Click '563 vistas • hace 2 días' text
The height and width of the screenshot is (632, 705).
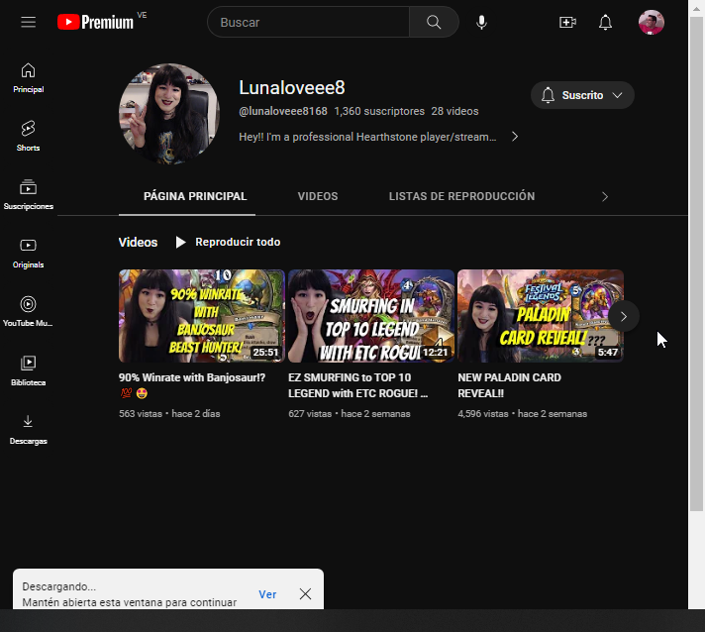pos(169,414)
